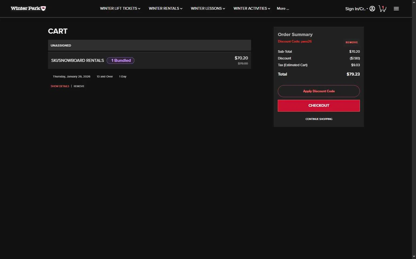The width and height of the screenshot is (416, 259).
Task: Click Continue Shopping link
Action: (319, 119)
